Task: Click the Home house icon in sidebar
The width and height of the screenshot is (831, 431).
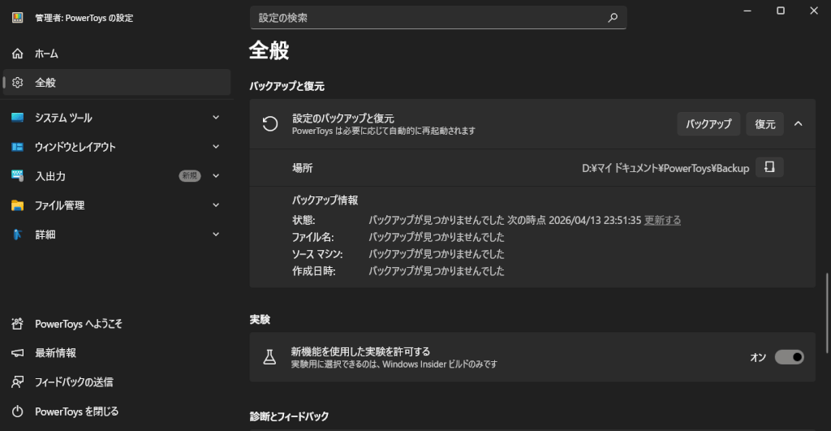Action: pos(18,54)
